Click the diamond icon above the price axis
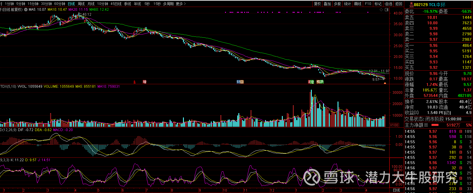The image size is (473, 193). click(381, 10)
